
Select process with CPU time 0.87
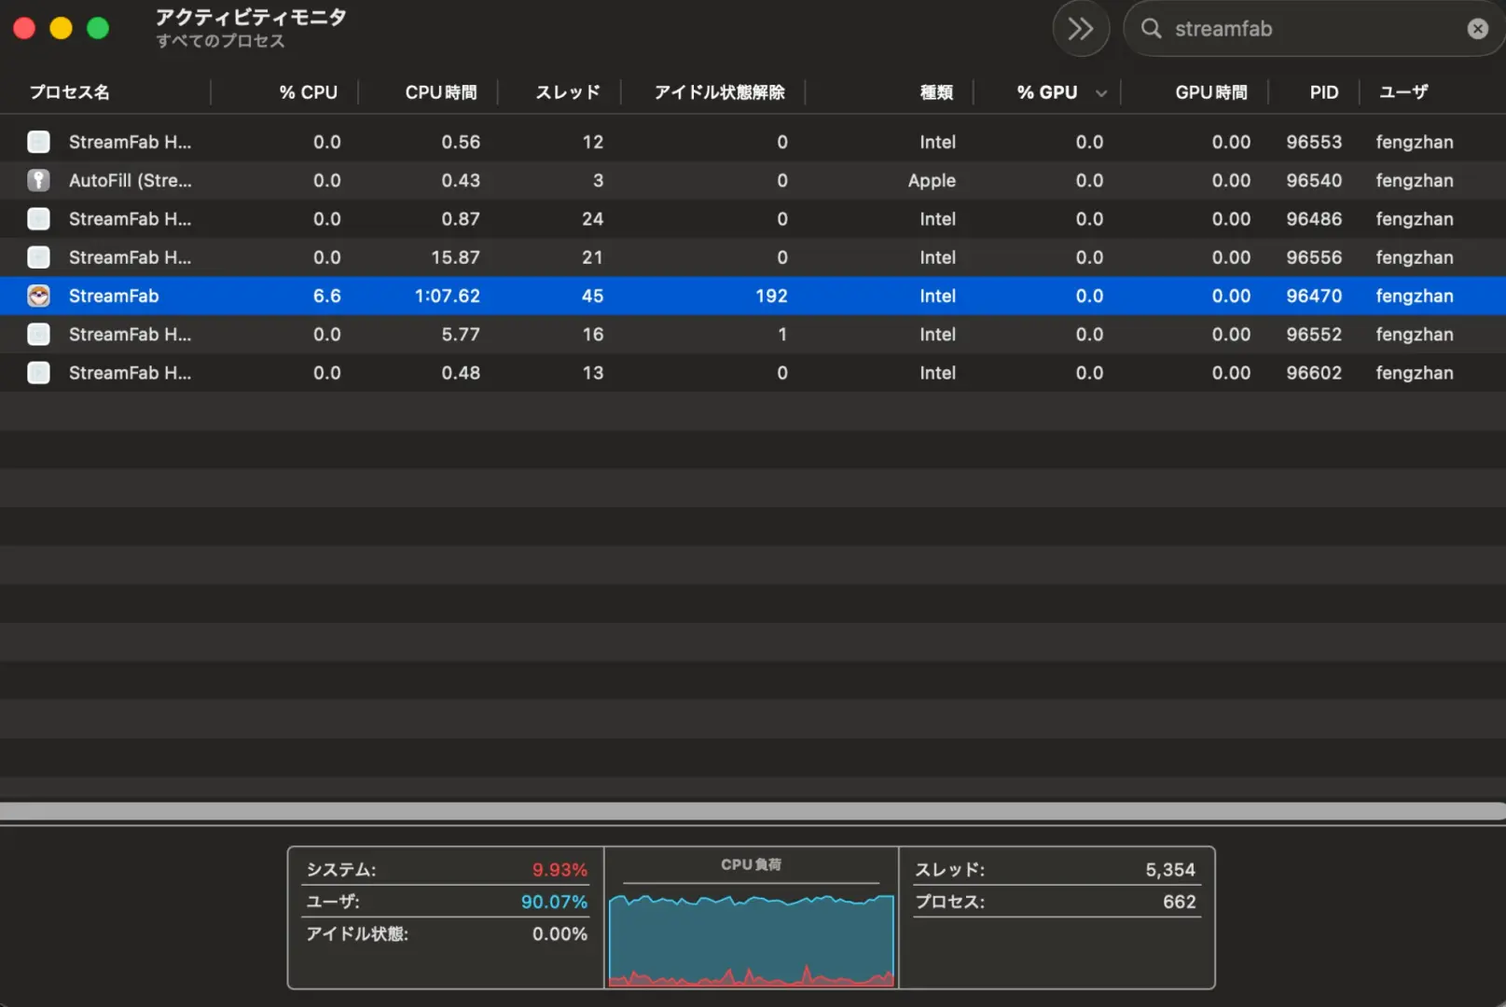pos(753,219)
